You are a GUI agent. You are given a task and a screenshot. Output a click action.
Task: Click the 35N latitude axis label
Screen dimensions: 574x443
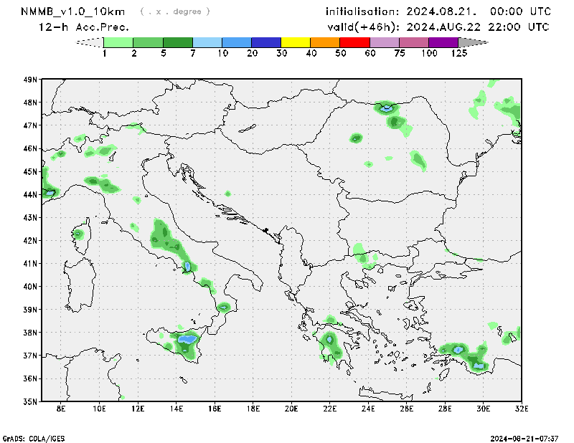point(29,401)
